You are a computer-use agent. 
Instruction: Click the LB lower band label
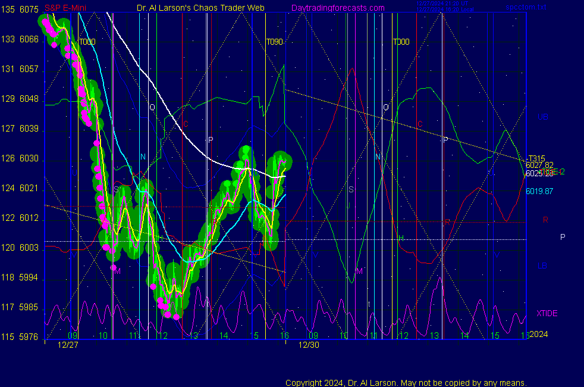542,266
